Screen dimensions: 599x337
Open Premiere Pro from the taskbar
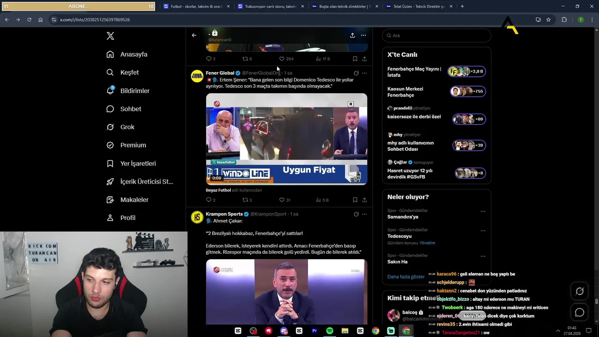coord(314,331)
